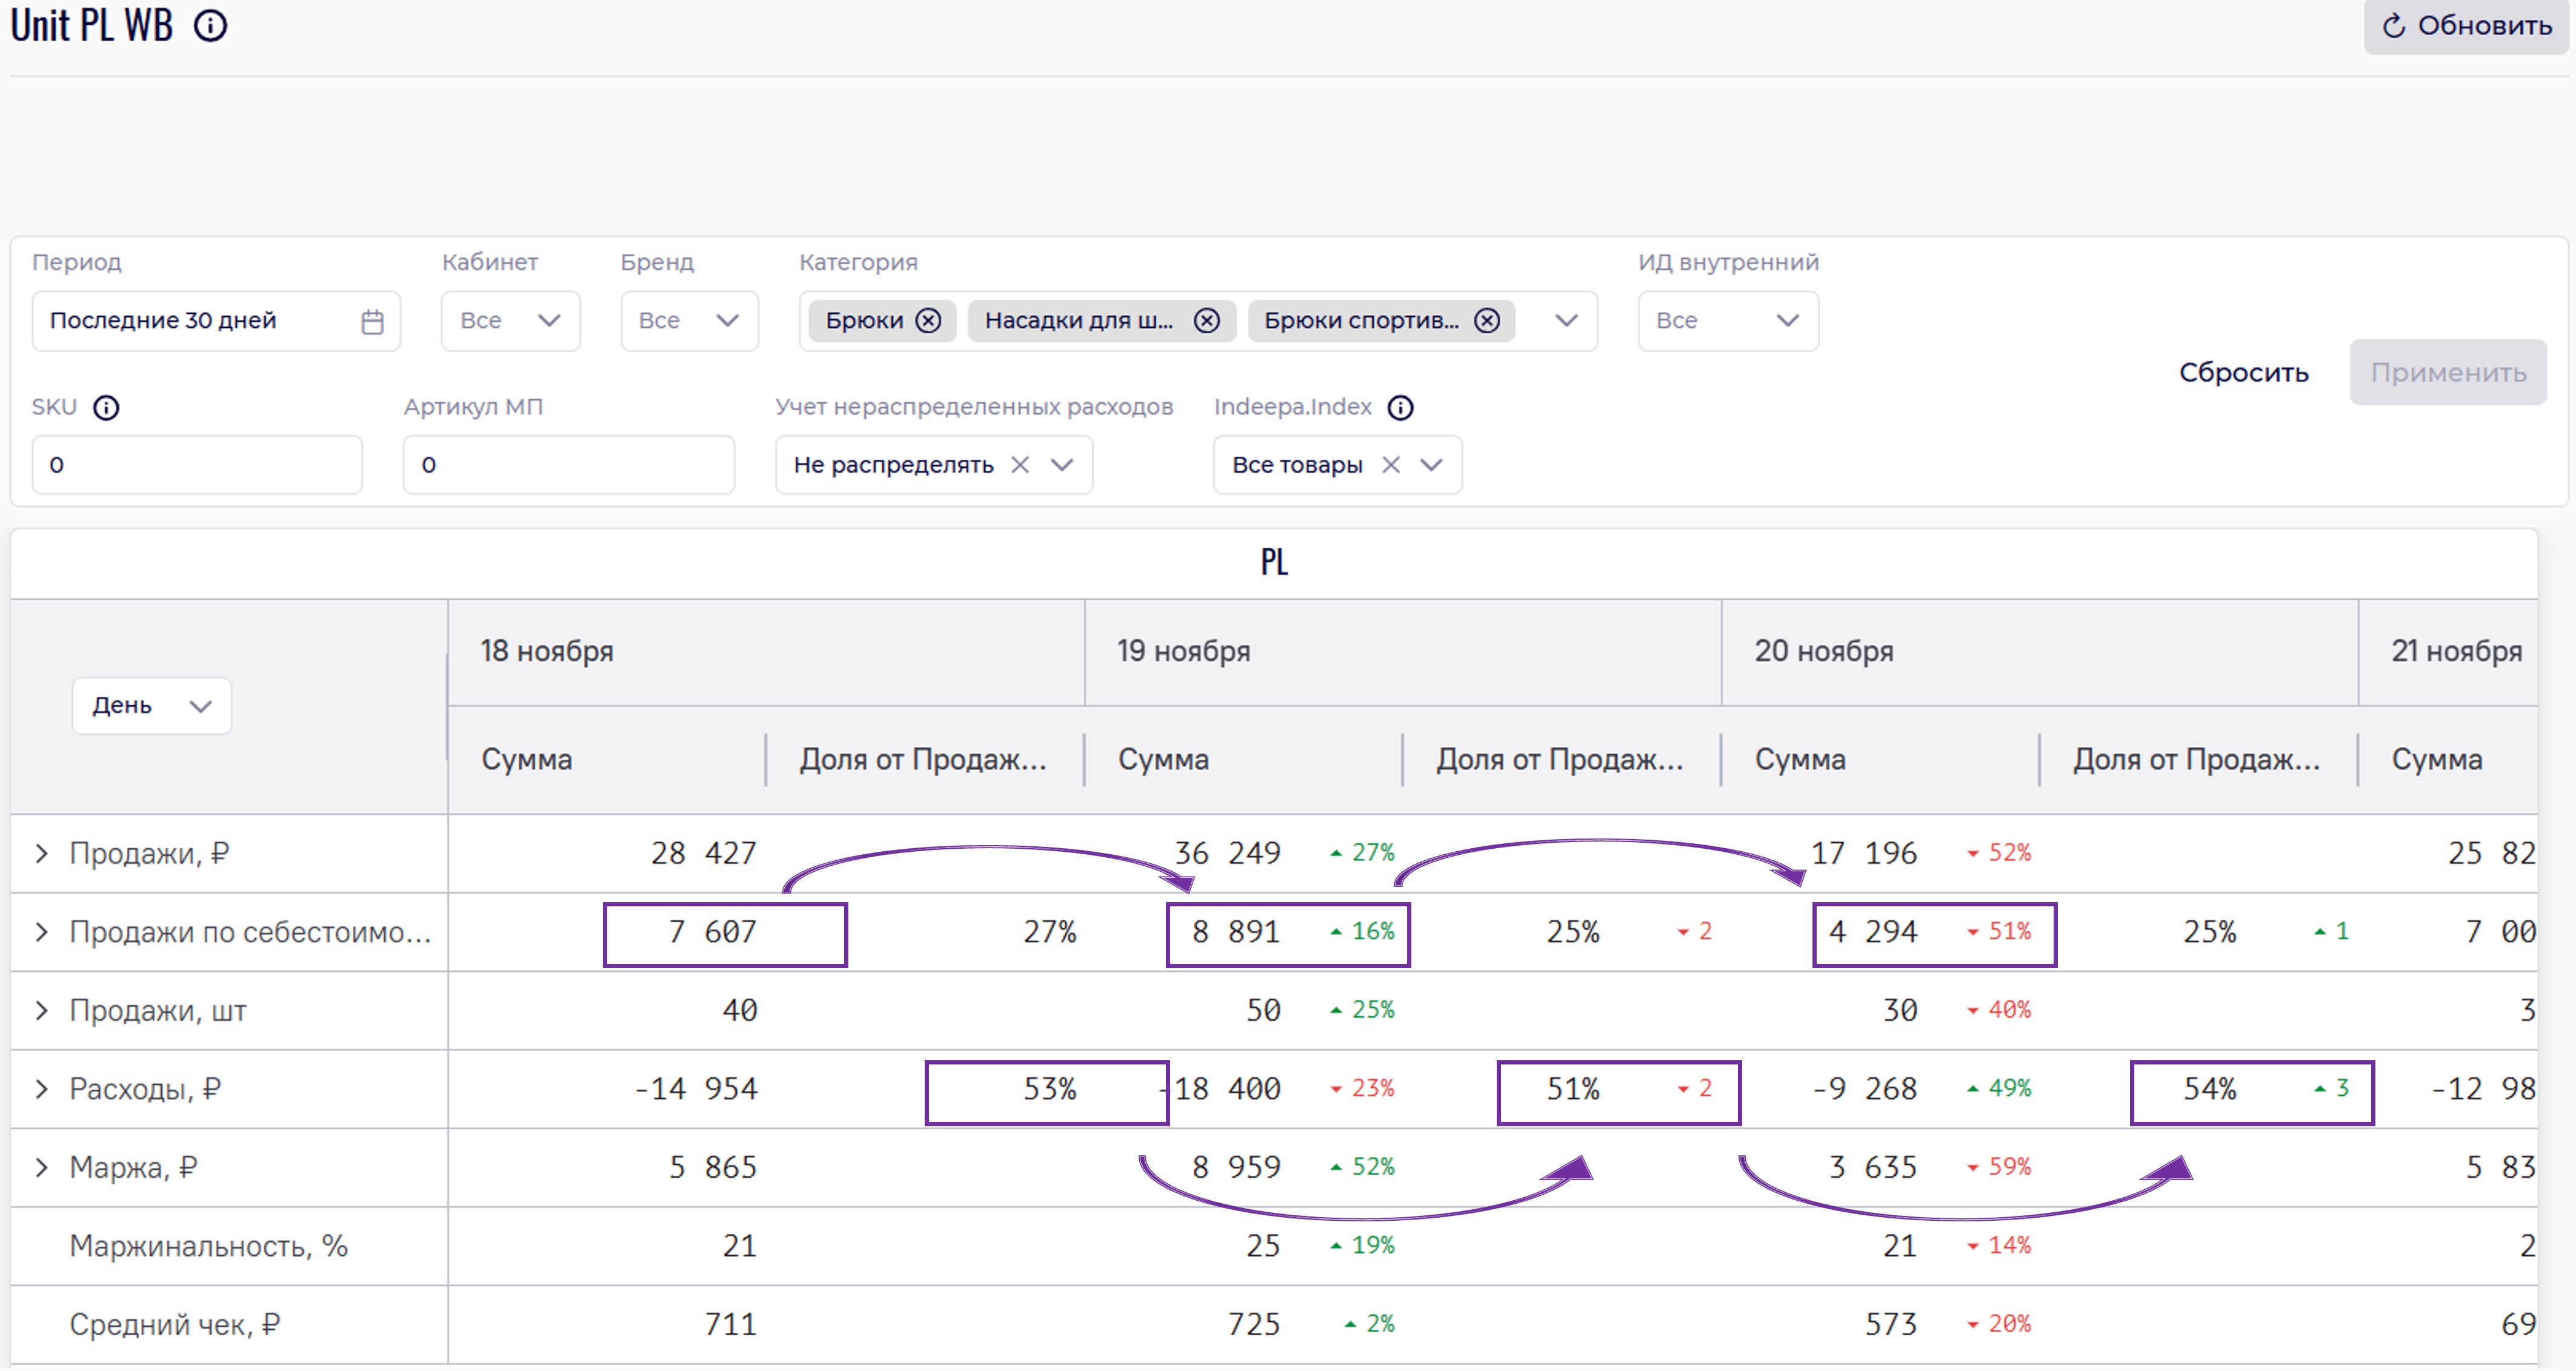The height and width of the screenshot is (1371, 2576).
Task: Expand the Маржа, ₽ row
Action: pyautogui.click(x=41, y=1168)
